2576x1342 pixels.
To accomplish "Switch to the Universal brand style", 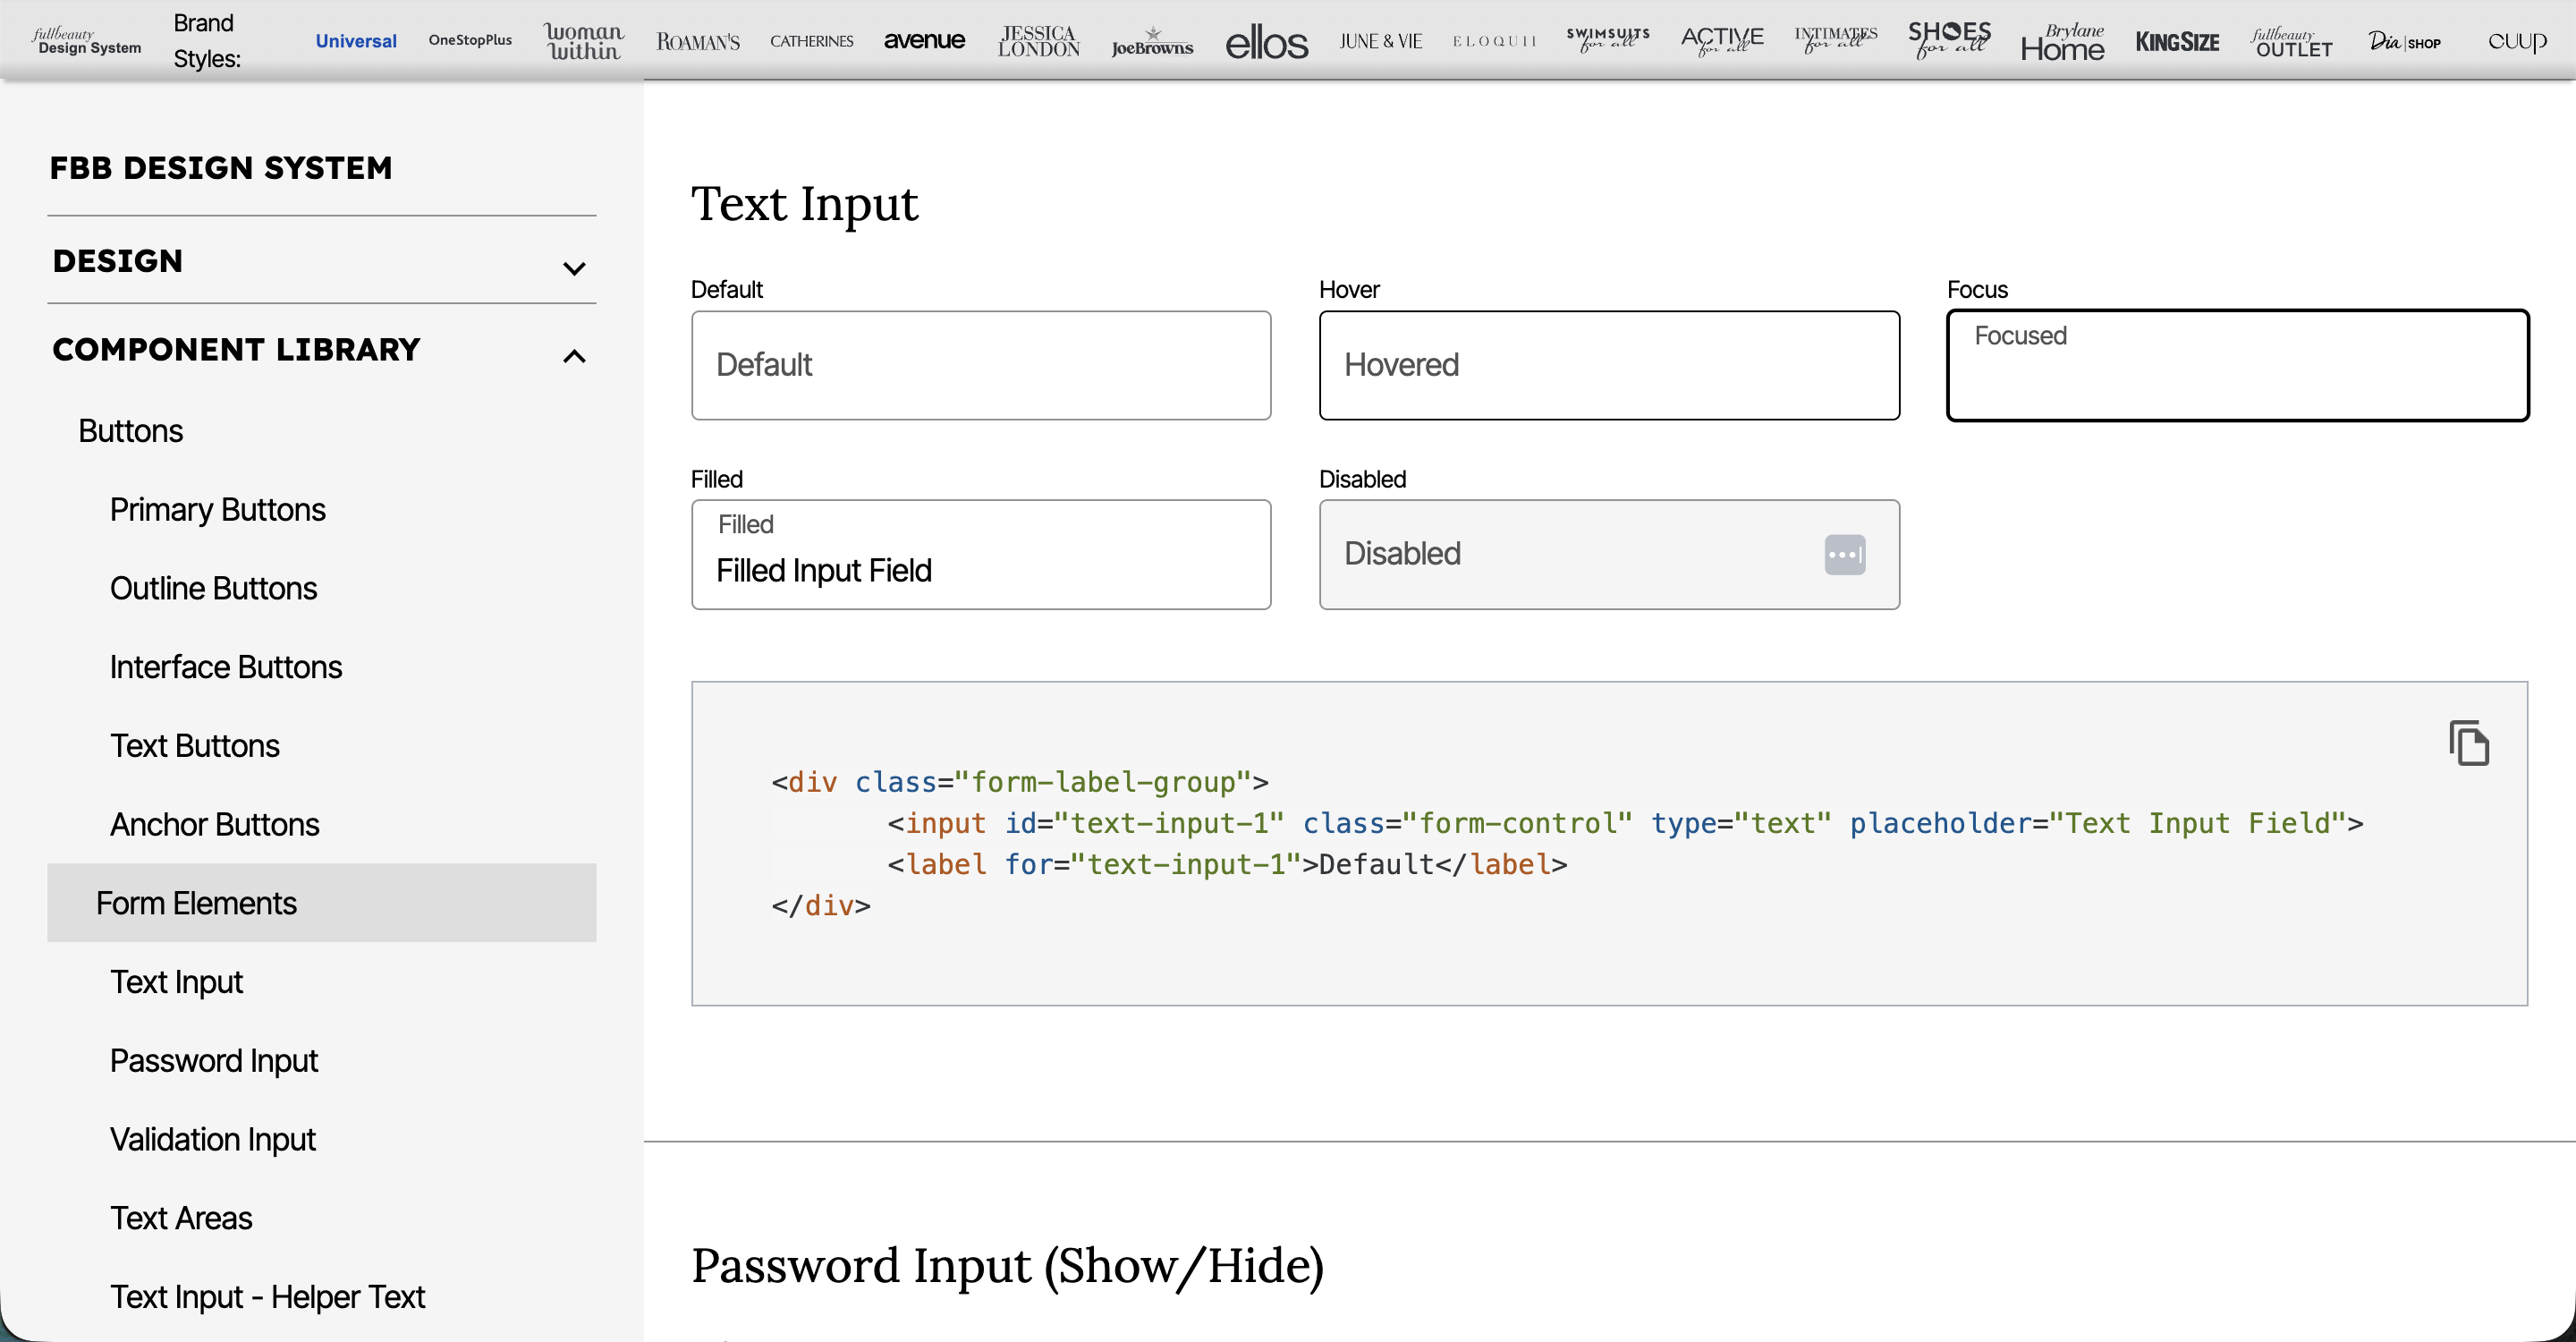I will tap(356, 41).
